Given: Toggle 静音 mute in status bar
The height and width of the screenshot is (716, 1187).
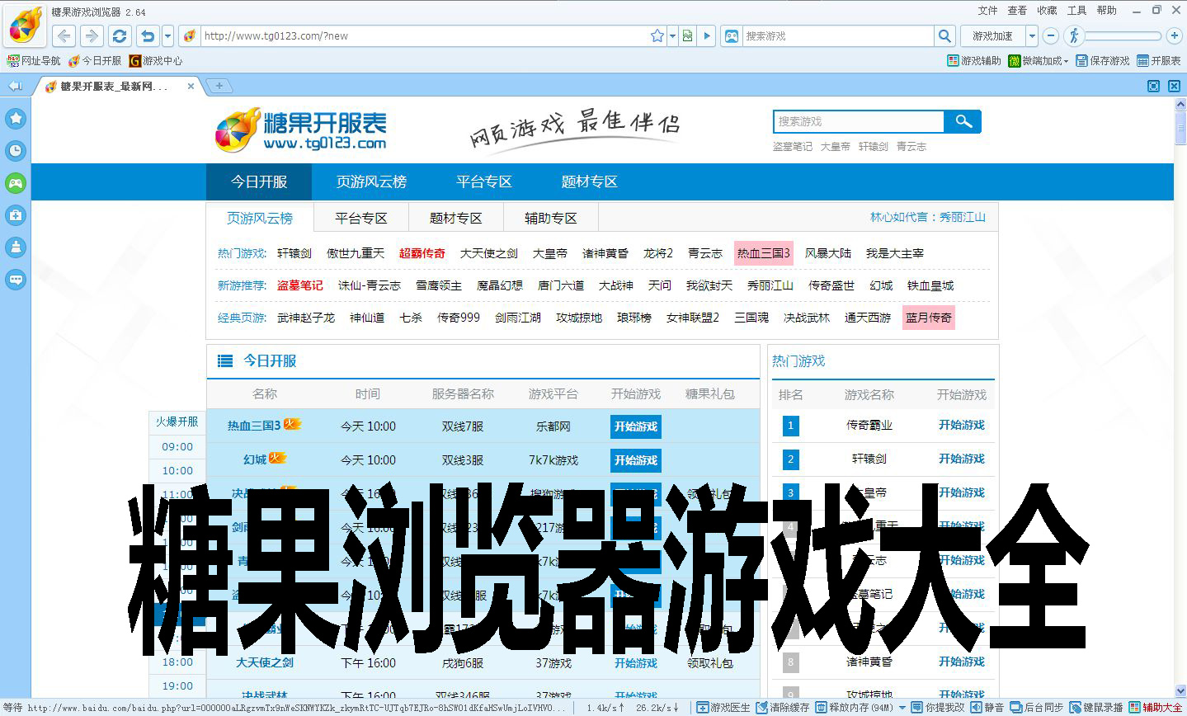Looking at the screenshot, I should pyautogui.click(x=987, y=707).
